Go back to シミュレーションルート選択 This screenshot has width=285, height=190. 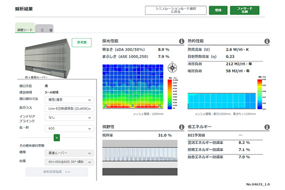tap(176, 10)
